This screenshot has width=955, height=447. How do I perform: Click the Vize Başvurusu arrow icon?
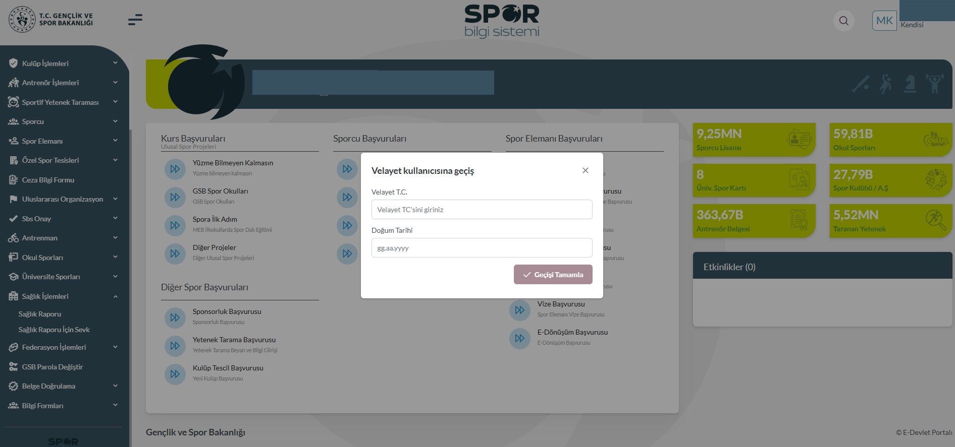click(x=520, y=310)
